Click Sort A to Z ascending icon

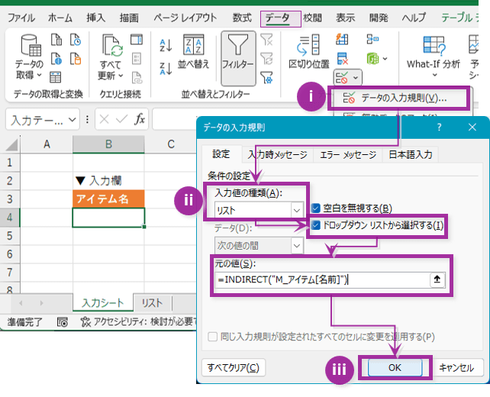(166, 46)
